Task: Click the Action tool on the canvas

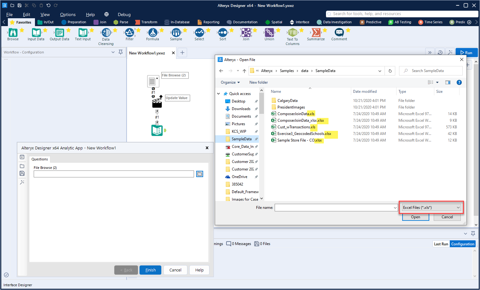Action: click(157, 102)
